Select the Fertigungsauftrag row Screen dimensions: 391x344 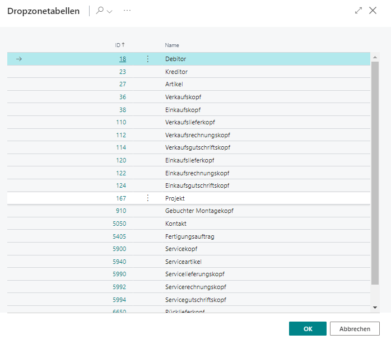tap(189, 236)
